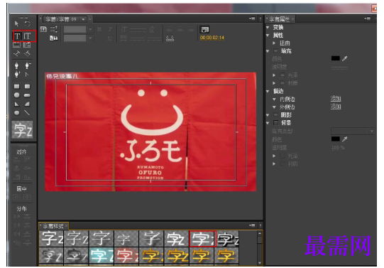This screenshot has width=384, height=268.
Task: Open the font style dropdown
Action: [90, 38]
